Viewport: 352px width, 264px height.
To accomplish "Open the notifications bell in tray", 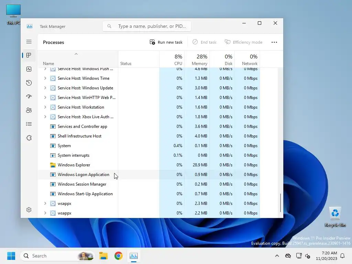I will [x=343, y=256].
